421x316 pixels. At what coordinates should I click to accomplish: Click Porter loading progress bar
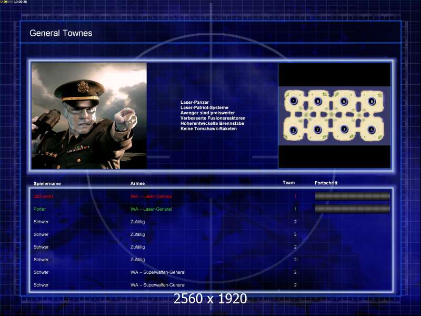352,209
